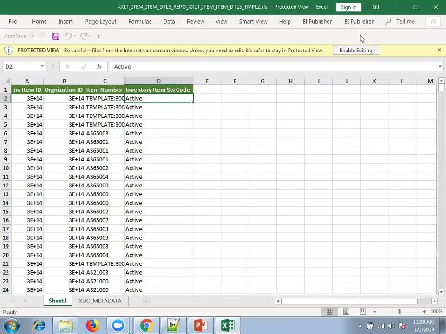This screenshot has height=334, width=446.
Task: Add a new sheet with plus icon
Action: coord(146,301)
